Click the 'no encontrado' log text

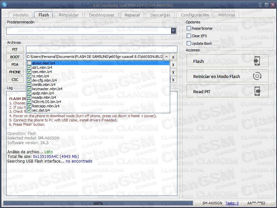[x=79, y=161]
